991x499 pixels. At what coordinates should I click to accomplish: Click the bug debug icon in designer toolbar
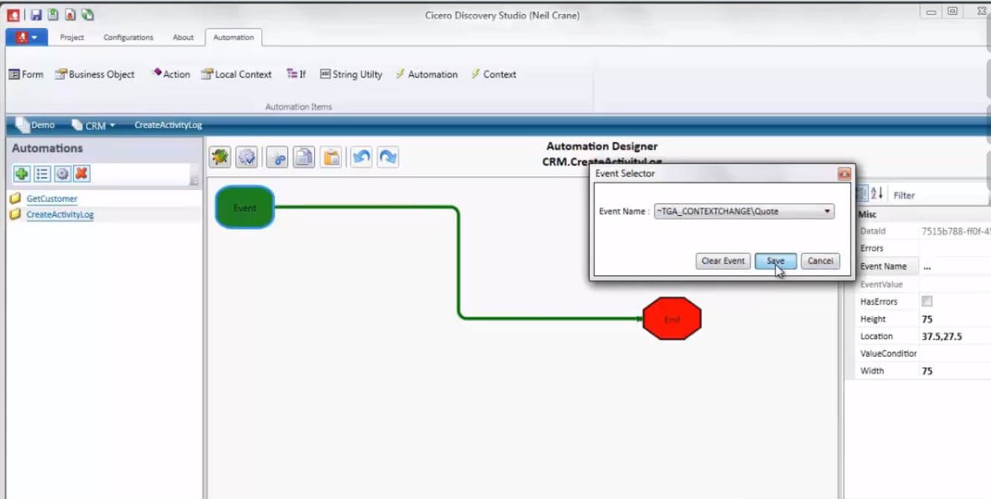tap(220, 157)
